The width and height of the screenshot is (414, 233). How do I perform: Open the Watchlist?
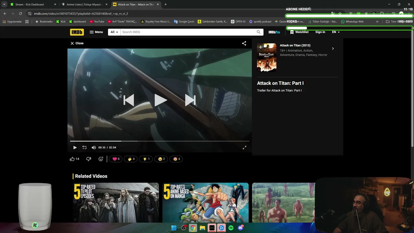coord(299,32)
